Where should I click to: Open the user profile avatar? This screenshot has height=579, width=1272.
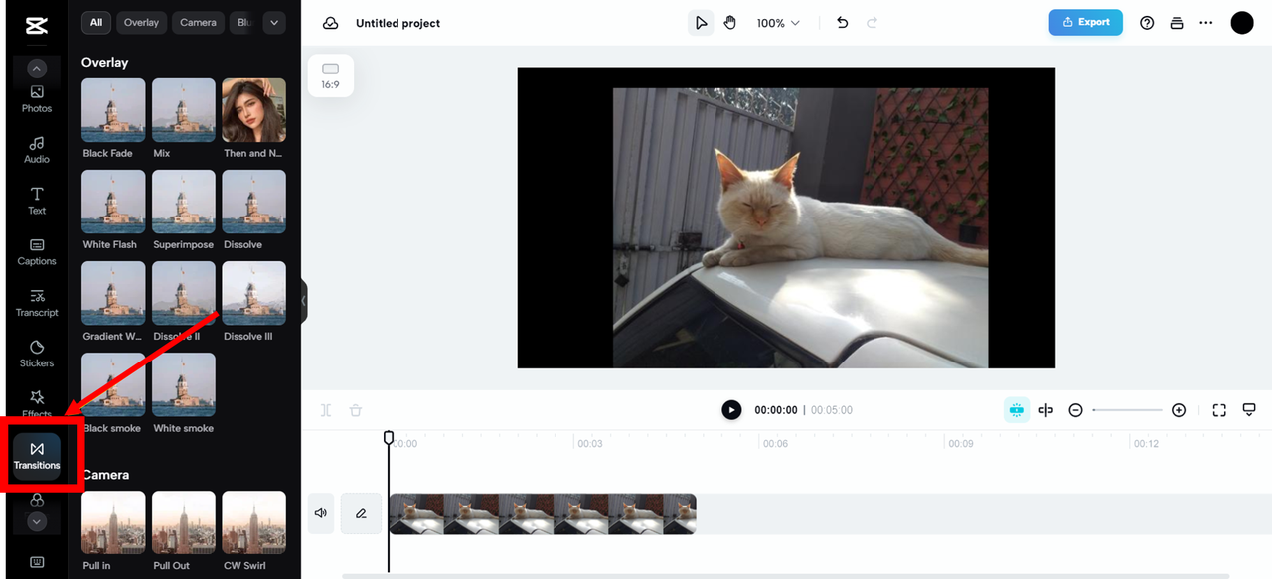pyautogui.click(x=1242, y=23)
